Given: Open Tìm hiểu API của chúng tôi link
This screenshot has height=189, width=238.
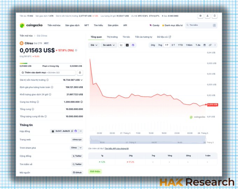Looking at the screenshot, I should [x=117, y=149].
